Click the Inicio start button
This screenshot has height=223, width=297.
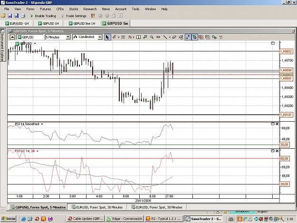9,219
